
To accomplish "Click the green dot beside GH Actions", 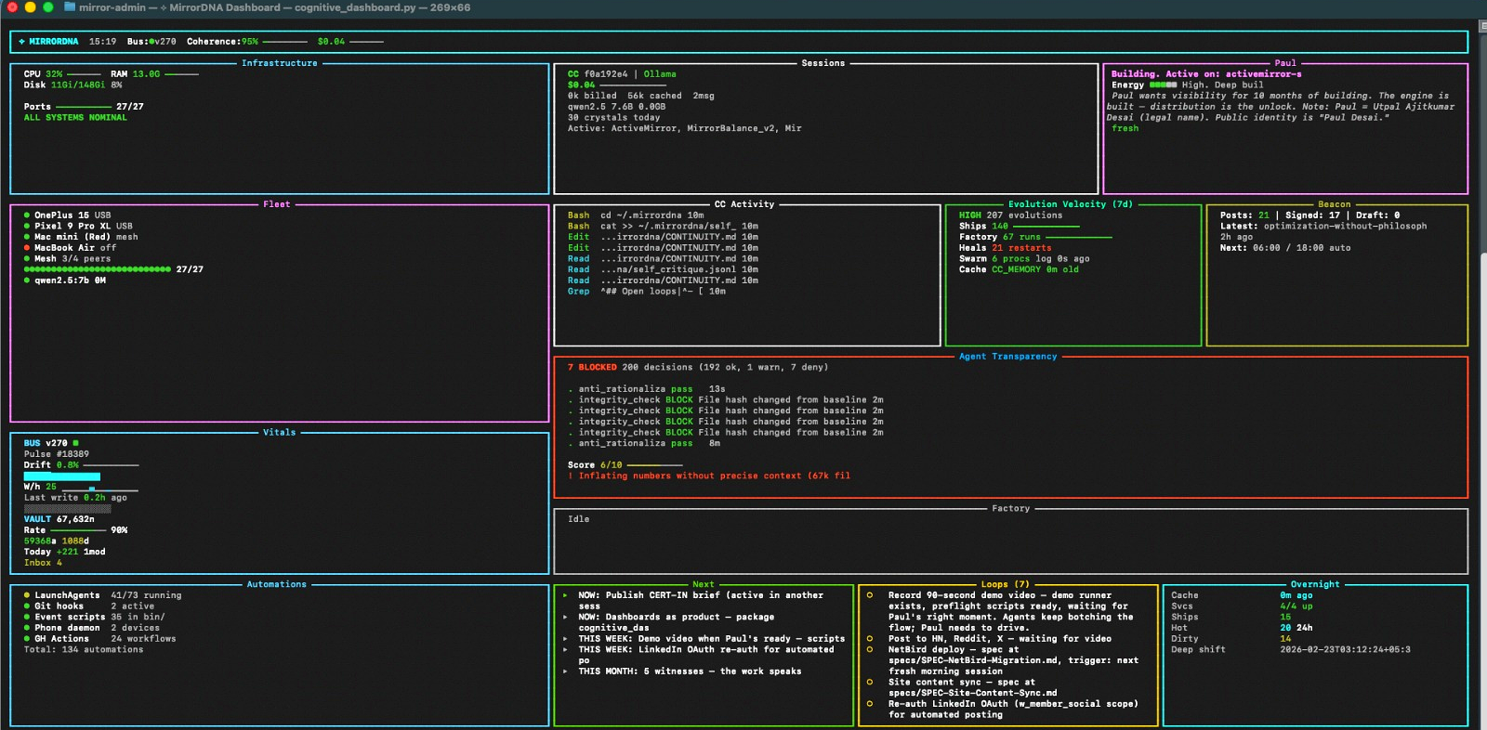I will tap(27, 639).
